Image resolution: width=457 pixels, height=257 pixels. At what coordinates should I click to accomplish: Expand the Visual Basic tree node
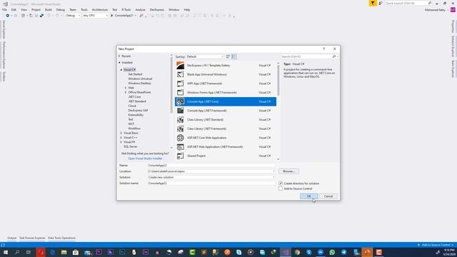[121, 133]
